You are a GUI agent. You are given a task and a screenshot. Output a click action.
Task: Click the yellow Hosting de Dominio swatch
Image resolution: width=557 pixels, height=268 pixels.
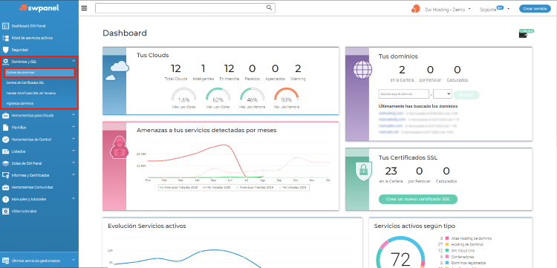(447, 244)
